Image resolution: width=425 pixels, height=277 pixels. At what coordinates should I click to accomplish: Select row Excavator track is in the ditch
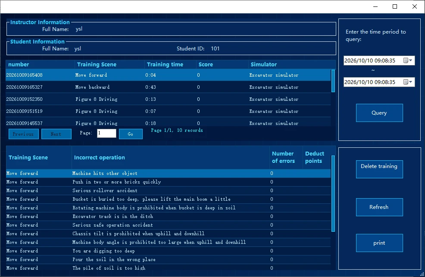tap(168, 217)
